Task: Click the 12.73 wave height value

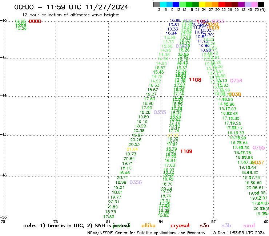Action: pos(168,42)
